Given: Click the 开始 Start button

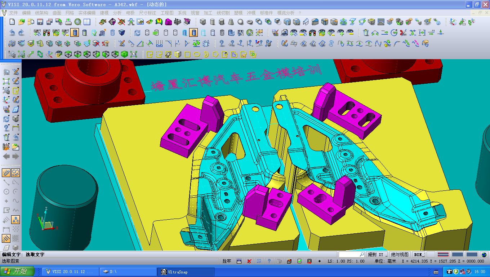Looking at the screenshot, I should click(x=17, y=272).
